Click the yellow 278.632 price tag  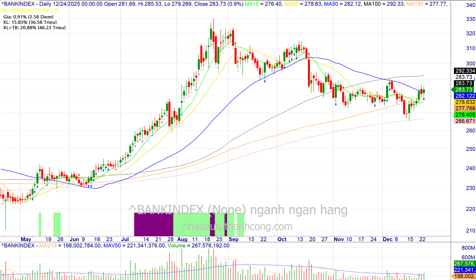pos(465,102)
